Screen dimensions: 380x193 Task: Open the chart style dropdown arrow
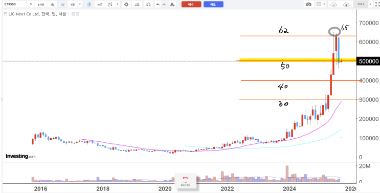118,5
